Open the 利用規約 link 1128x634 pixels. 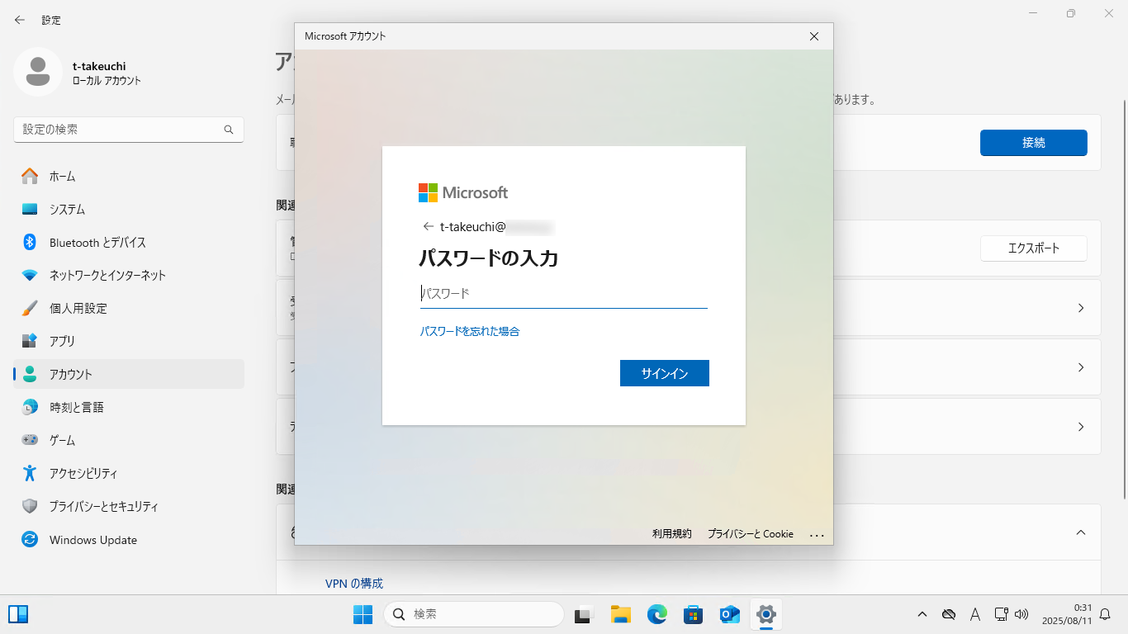pyautogui.click(x=671, y=534)
